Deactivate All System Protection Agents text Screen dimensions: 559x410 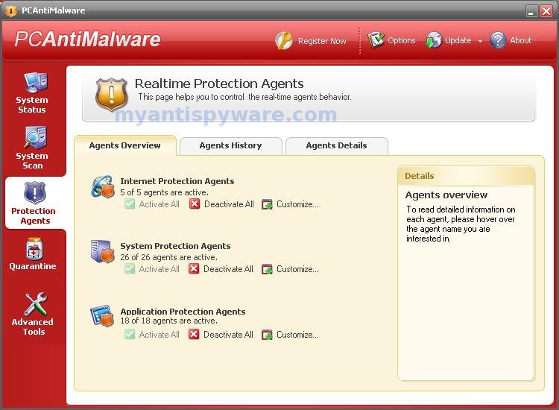click(x=228, y=269)
